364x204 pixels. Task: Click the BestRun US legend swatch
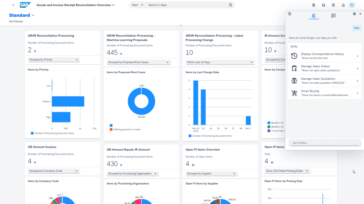point(269,123)
